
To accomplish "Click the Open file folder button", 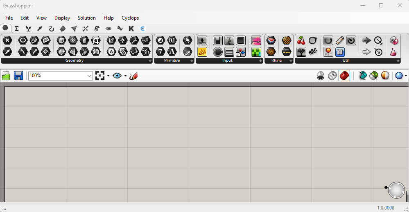I will (x=6, y=76).
